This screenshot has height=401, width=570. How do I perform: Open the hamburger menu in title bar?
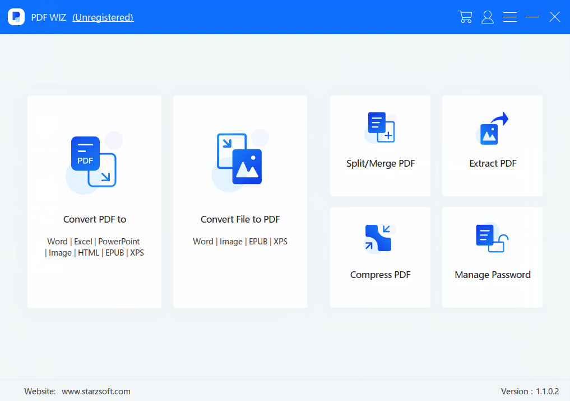510,17
